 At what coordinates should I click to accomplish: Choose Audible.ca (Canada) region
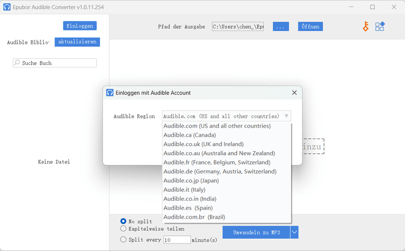click(227, 135)
